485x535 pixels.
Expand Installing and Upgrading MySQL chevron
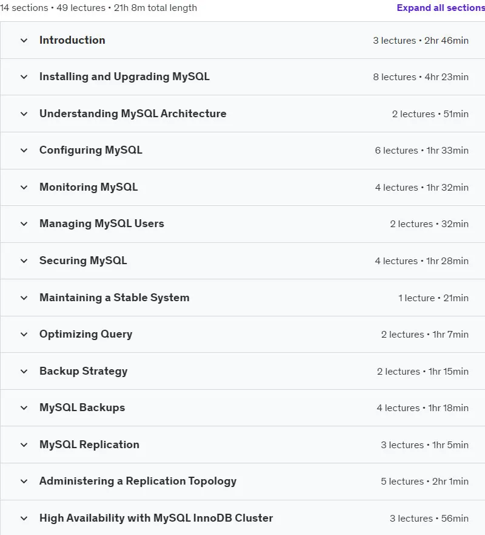click(24, 77)
